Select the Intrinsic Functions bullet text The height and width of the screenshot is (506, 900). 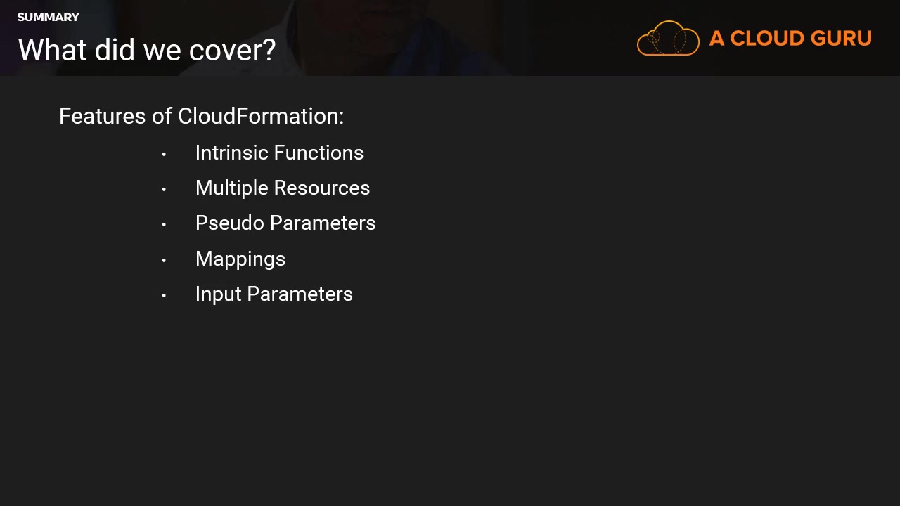[x=279, y=153]
